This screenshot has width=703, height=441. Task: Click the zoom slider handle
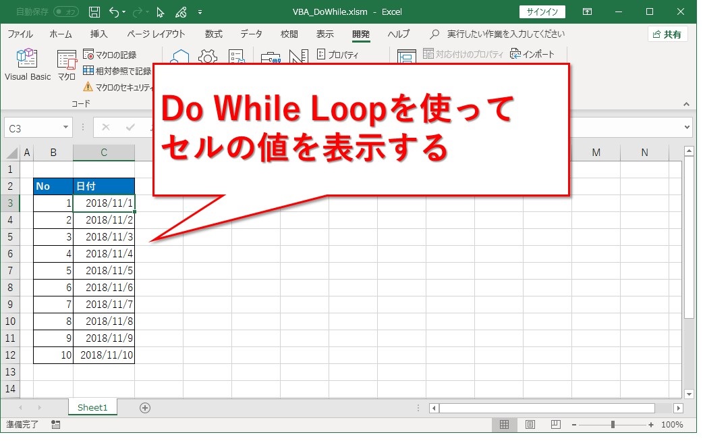click(613, 425)
